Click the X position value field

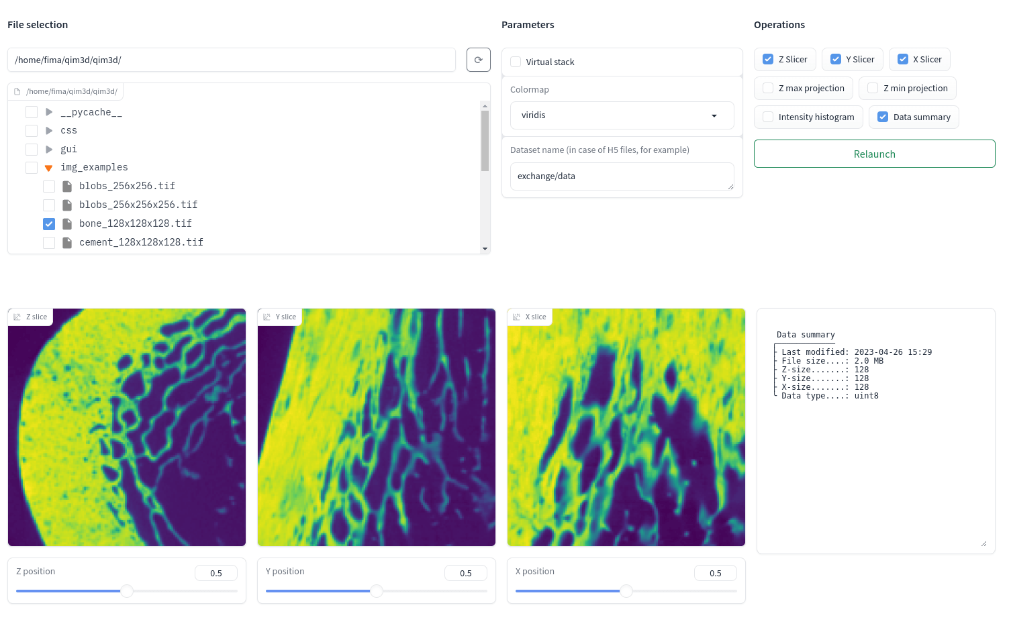coord(716,573)
